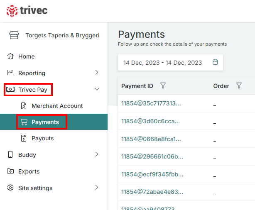The image size is (255, 210).
Task: Open calendar icon in date range field
Action: pyautogui.click(x=215, y=62)
